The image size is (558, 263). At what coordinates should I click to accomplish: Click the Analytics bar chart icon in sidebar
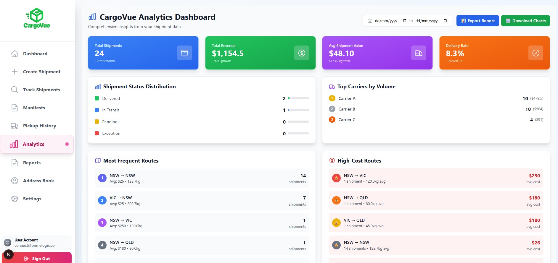click(x=14, y=144)
